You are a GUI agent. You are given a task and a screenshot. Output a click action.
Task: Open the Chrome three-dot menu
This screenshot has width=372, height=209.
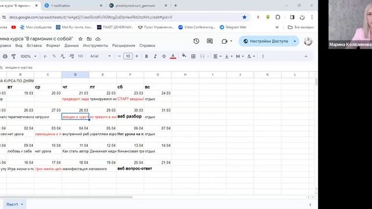pos(312,17)
